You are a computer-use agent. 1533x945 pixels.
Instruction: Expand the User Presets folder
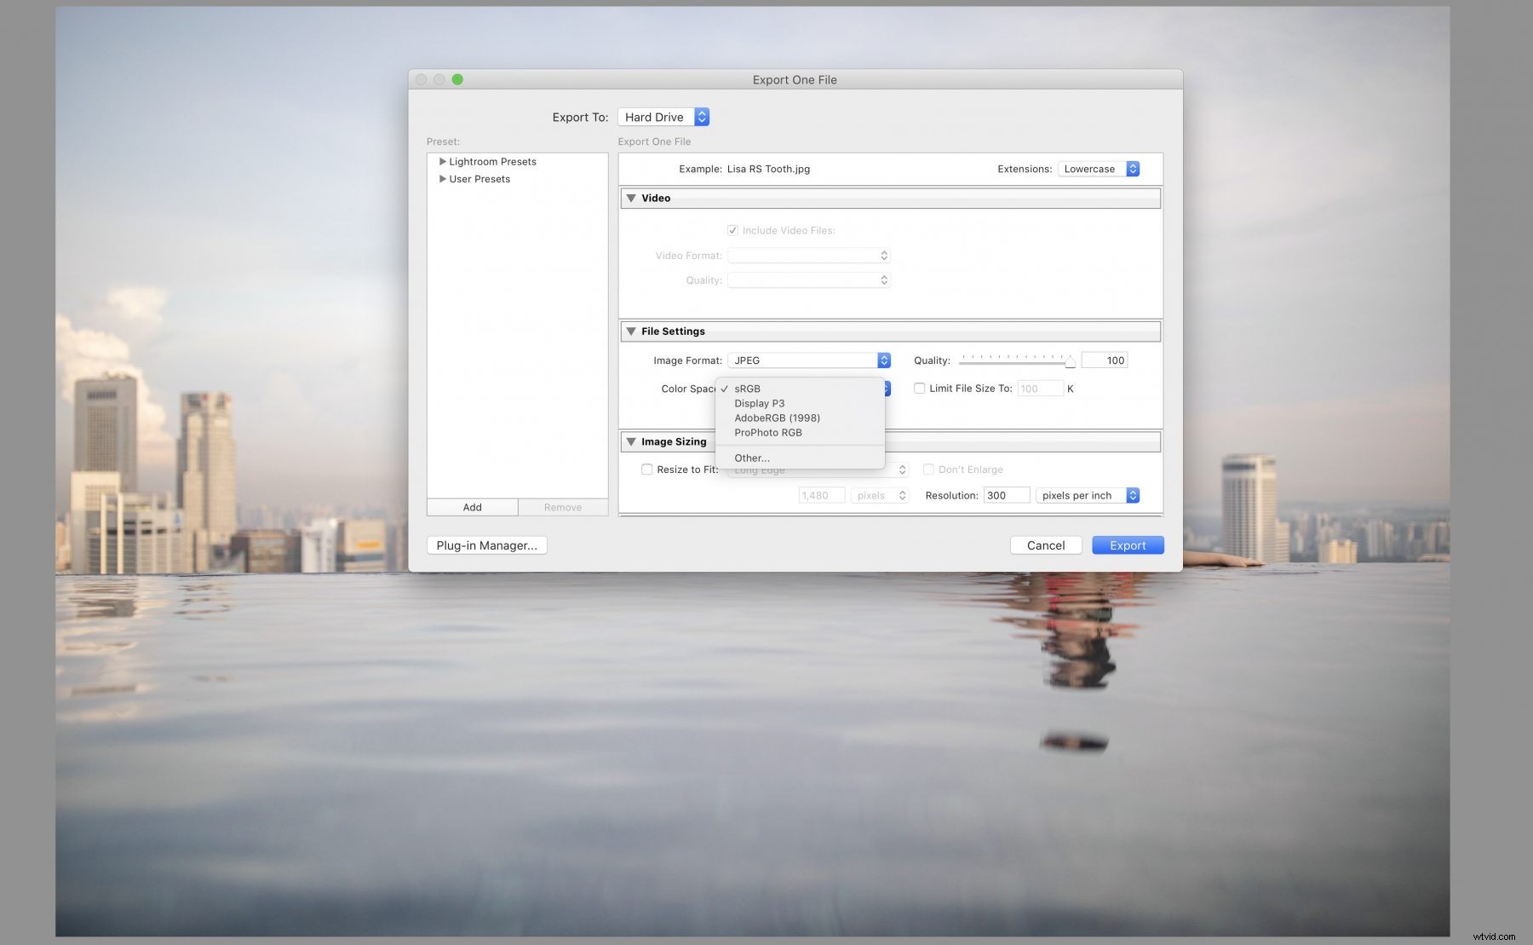click(443, 179)
